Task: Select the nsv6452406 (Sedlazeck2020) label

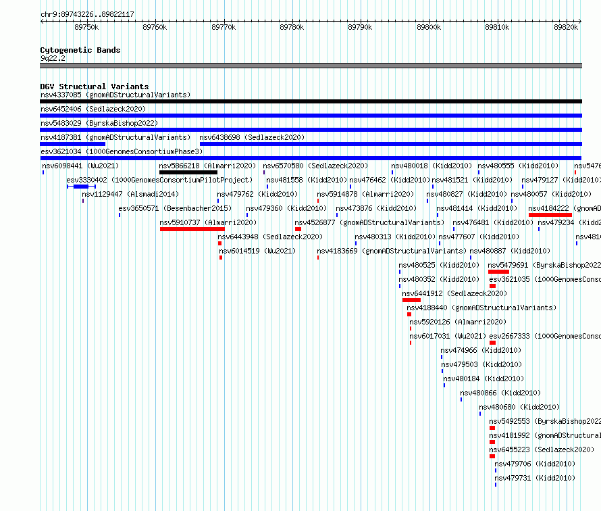Action: tap(93, 109)
